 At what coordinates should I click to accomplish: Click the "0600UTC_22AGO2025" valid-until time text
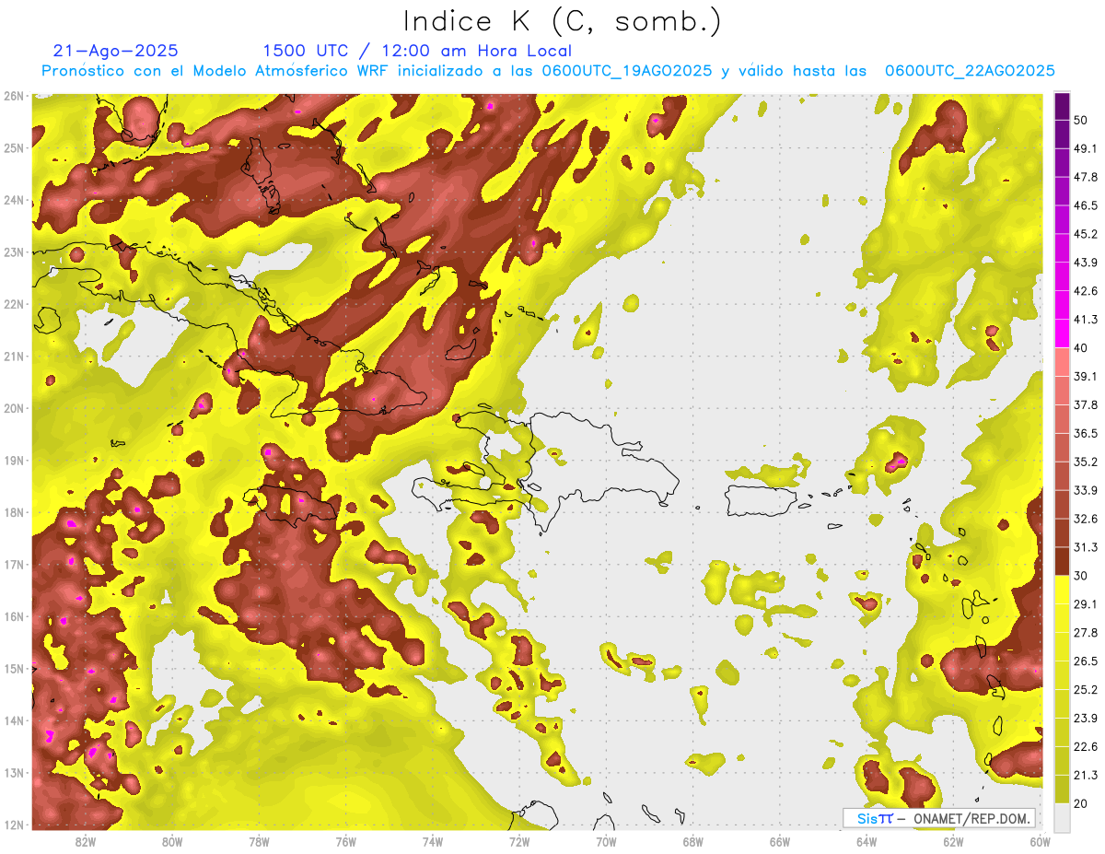pyautogui.click(x=970, y=71)
